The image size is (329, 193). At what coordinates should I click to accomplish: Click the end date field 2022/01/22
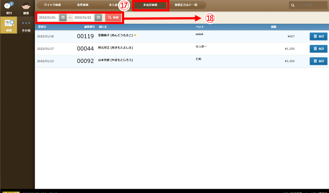click(83, 18)
